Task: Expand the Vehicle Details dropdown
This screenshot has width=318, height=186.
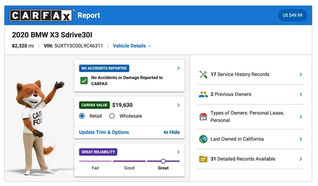Action: coord(132,46)
